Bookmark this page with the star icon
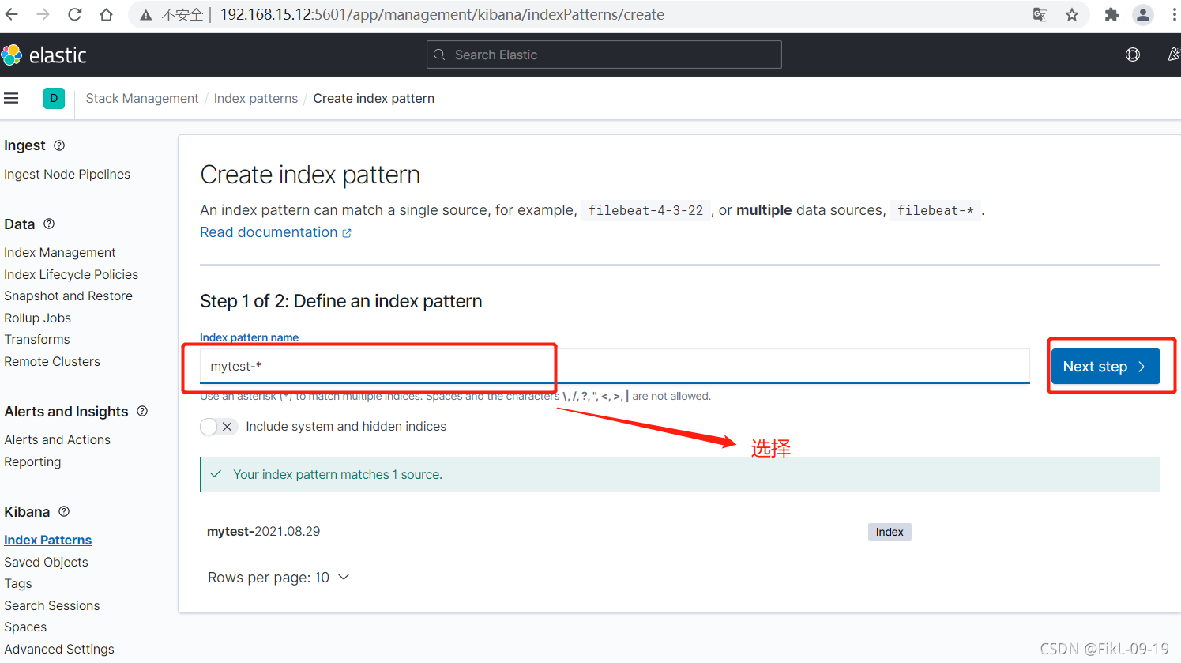Viewport: 1181px width, 663px height. point(1072,14)
